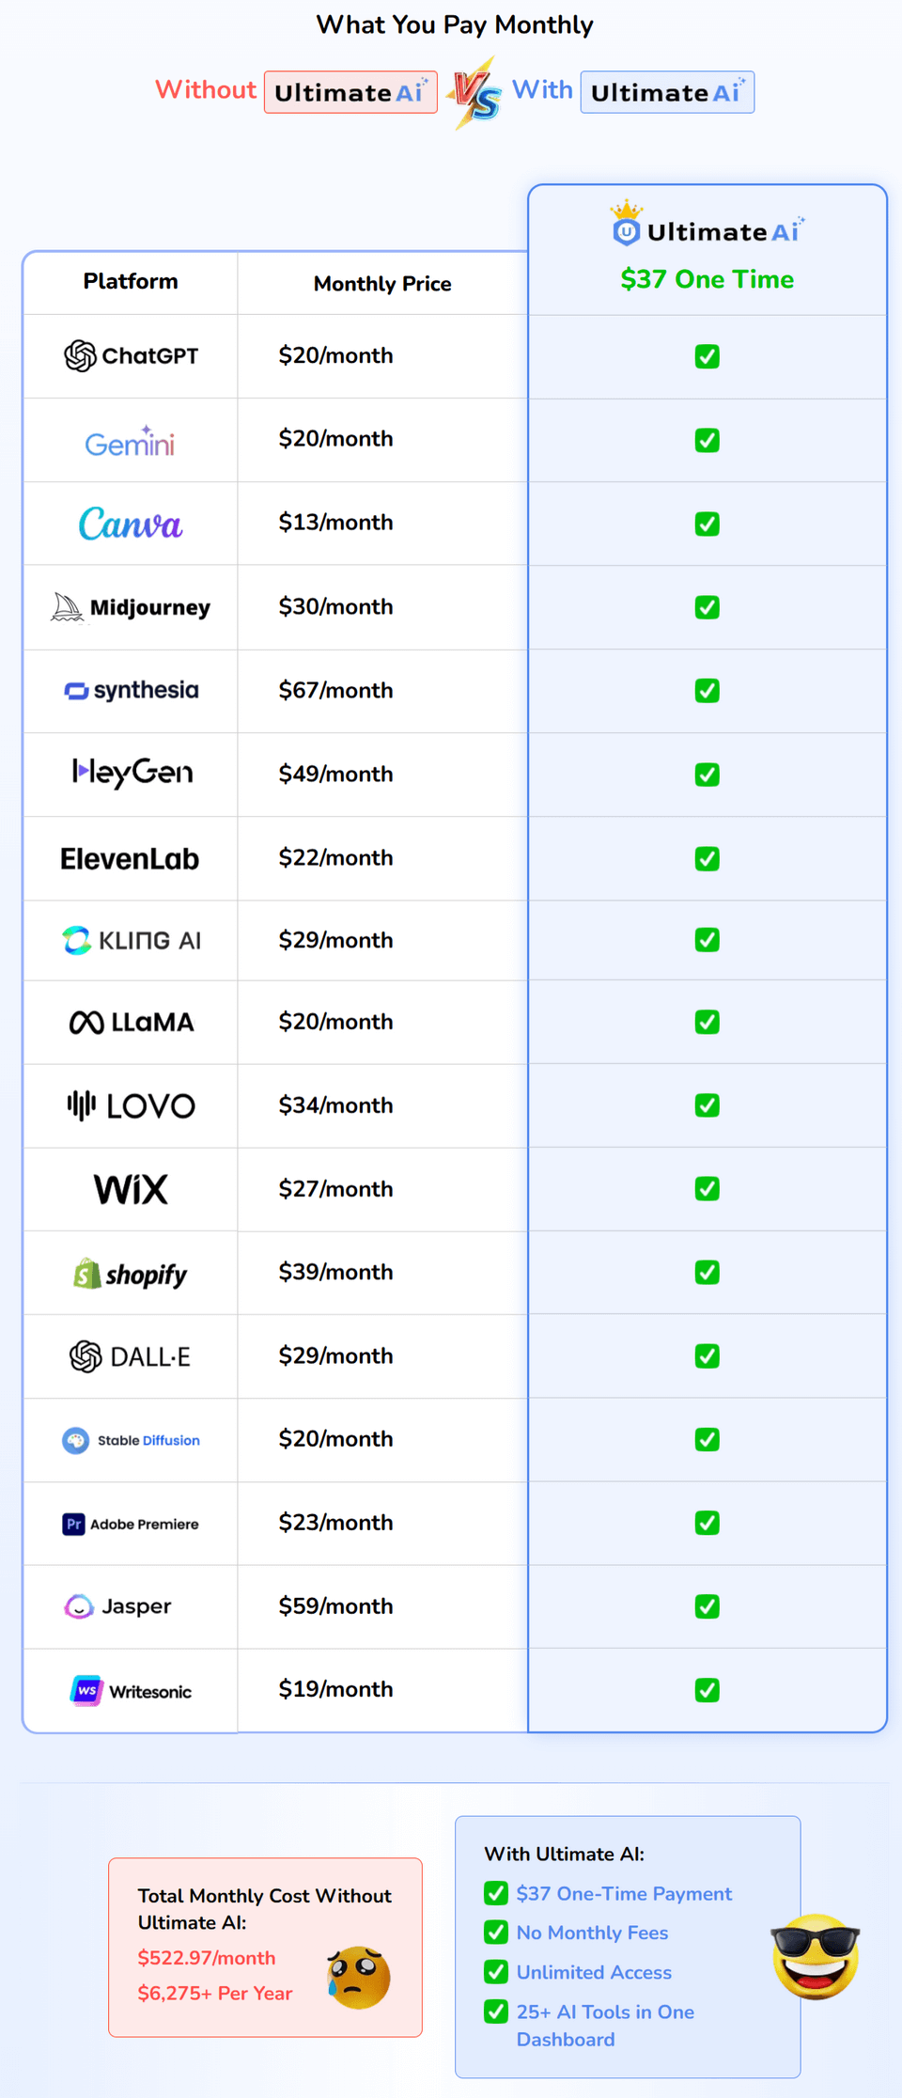902x2098 pixels.
Task: Click the $37 One-Time Payment text
Action: 624,1894
